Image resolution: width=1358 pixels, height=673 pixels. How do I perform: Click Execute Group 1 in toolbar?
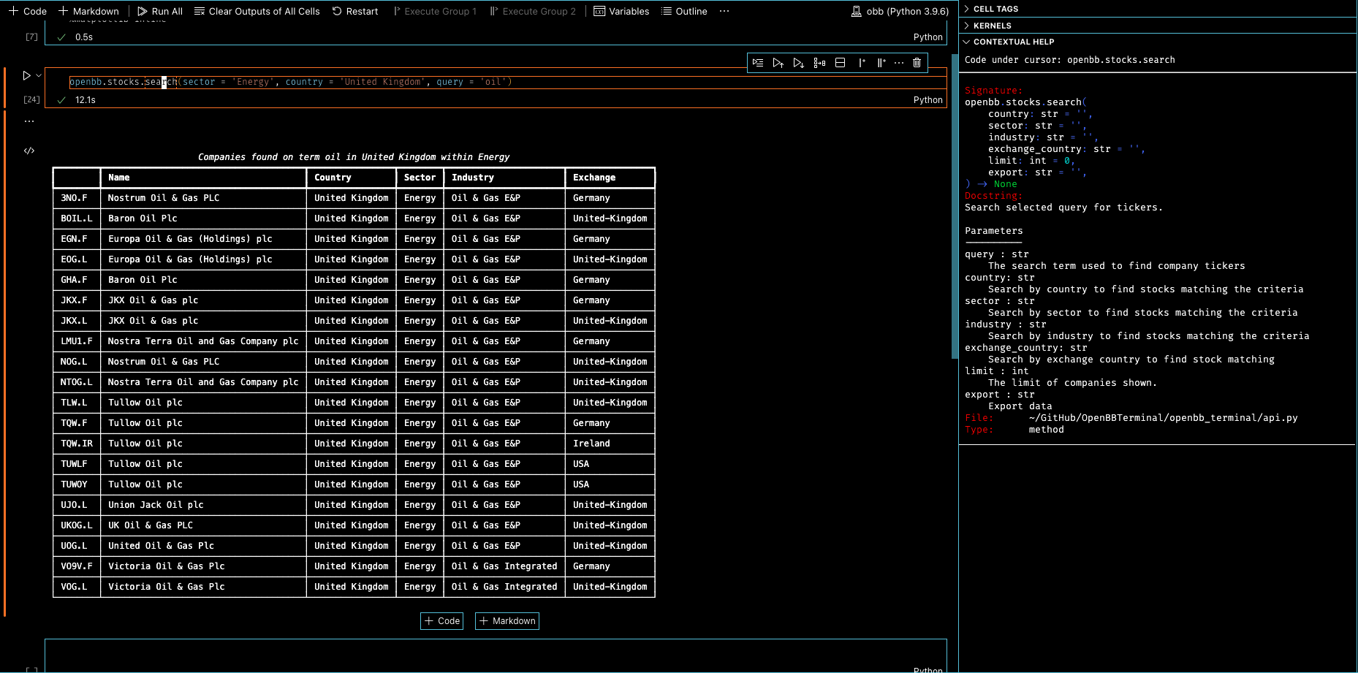(435, 11)
